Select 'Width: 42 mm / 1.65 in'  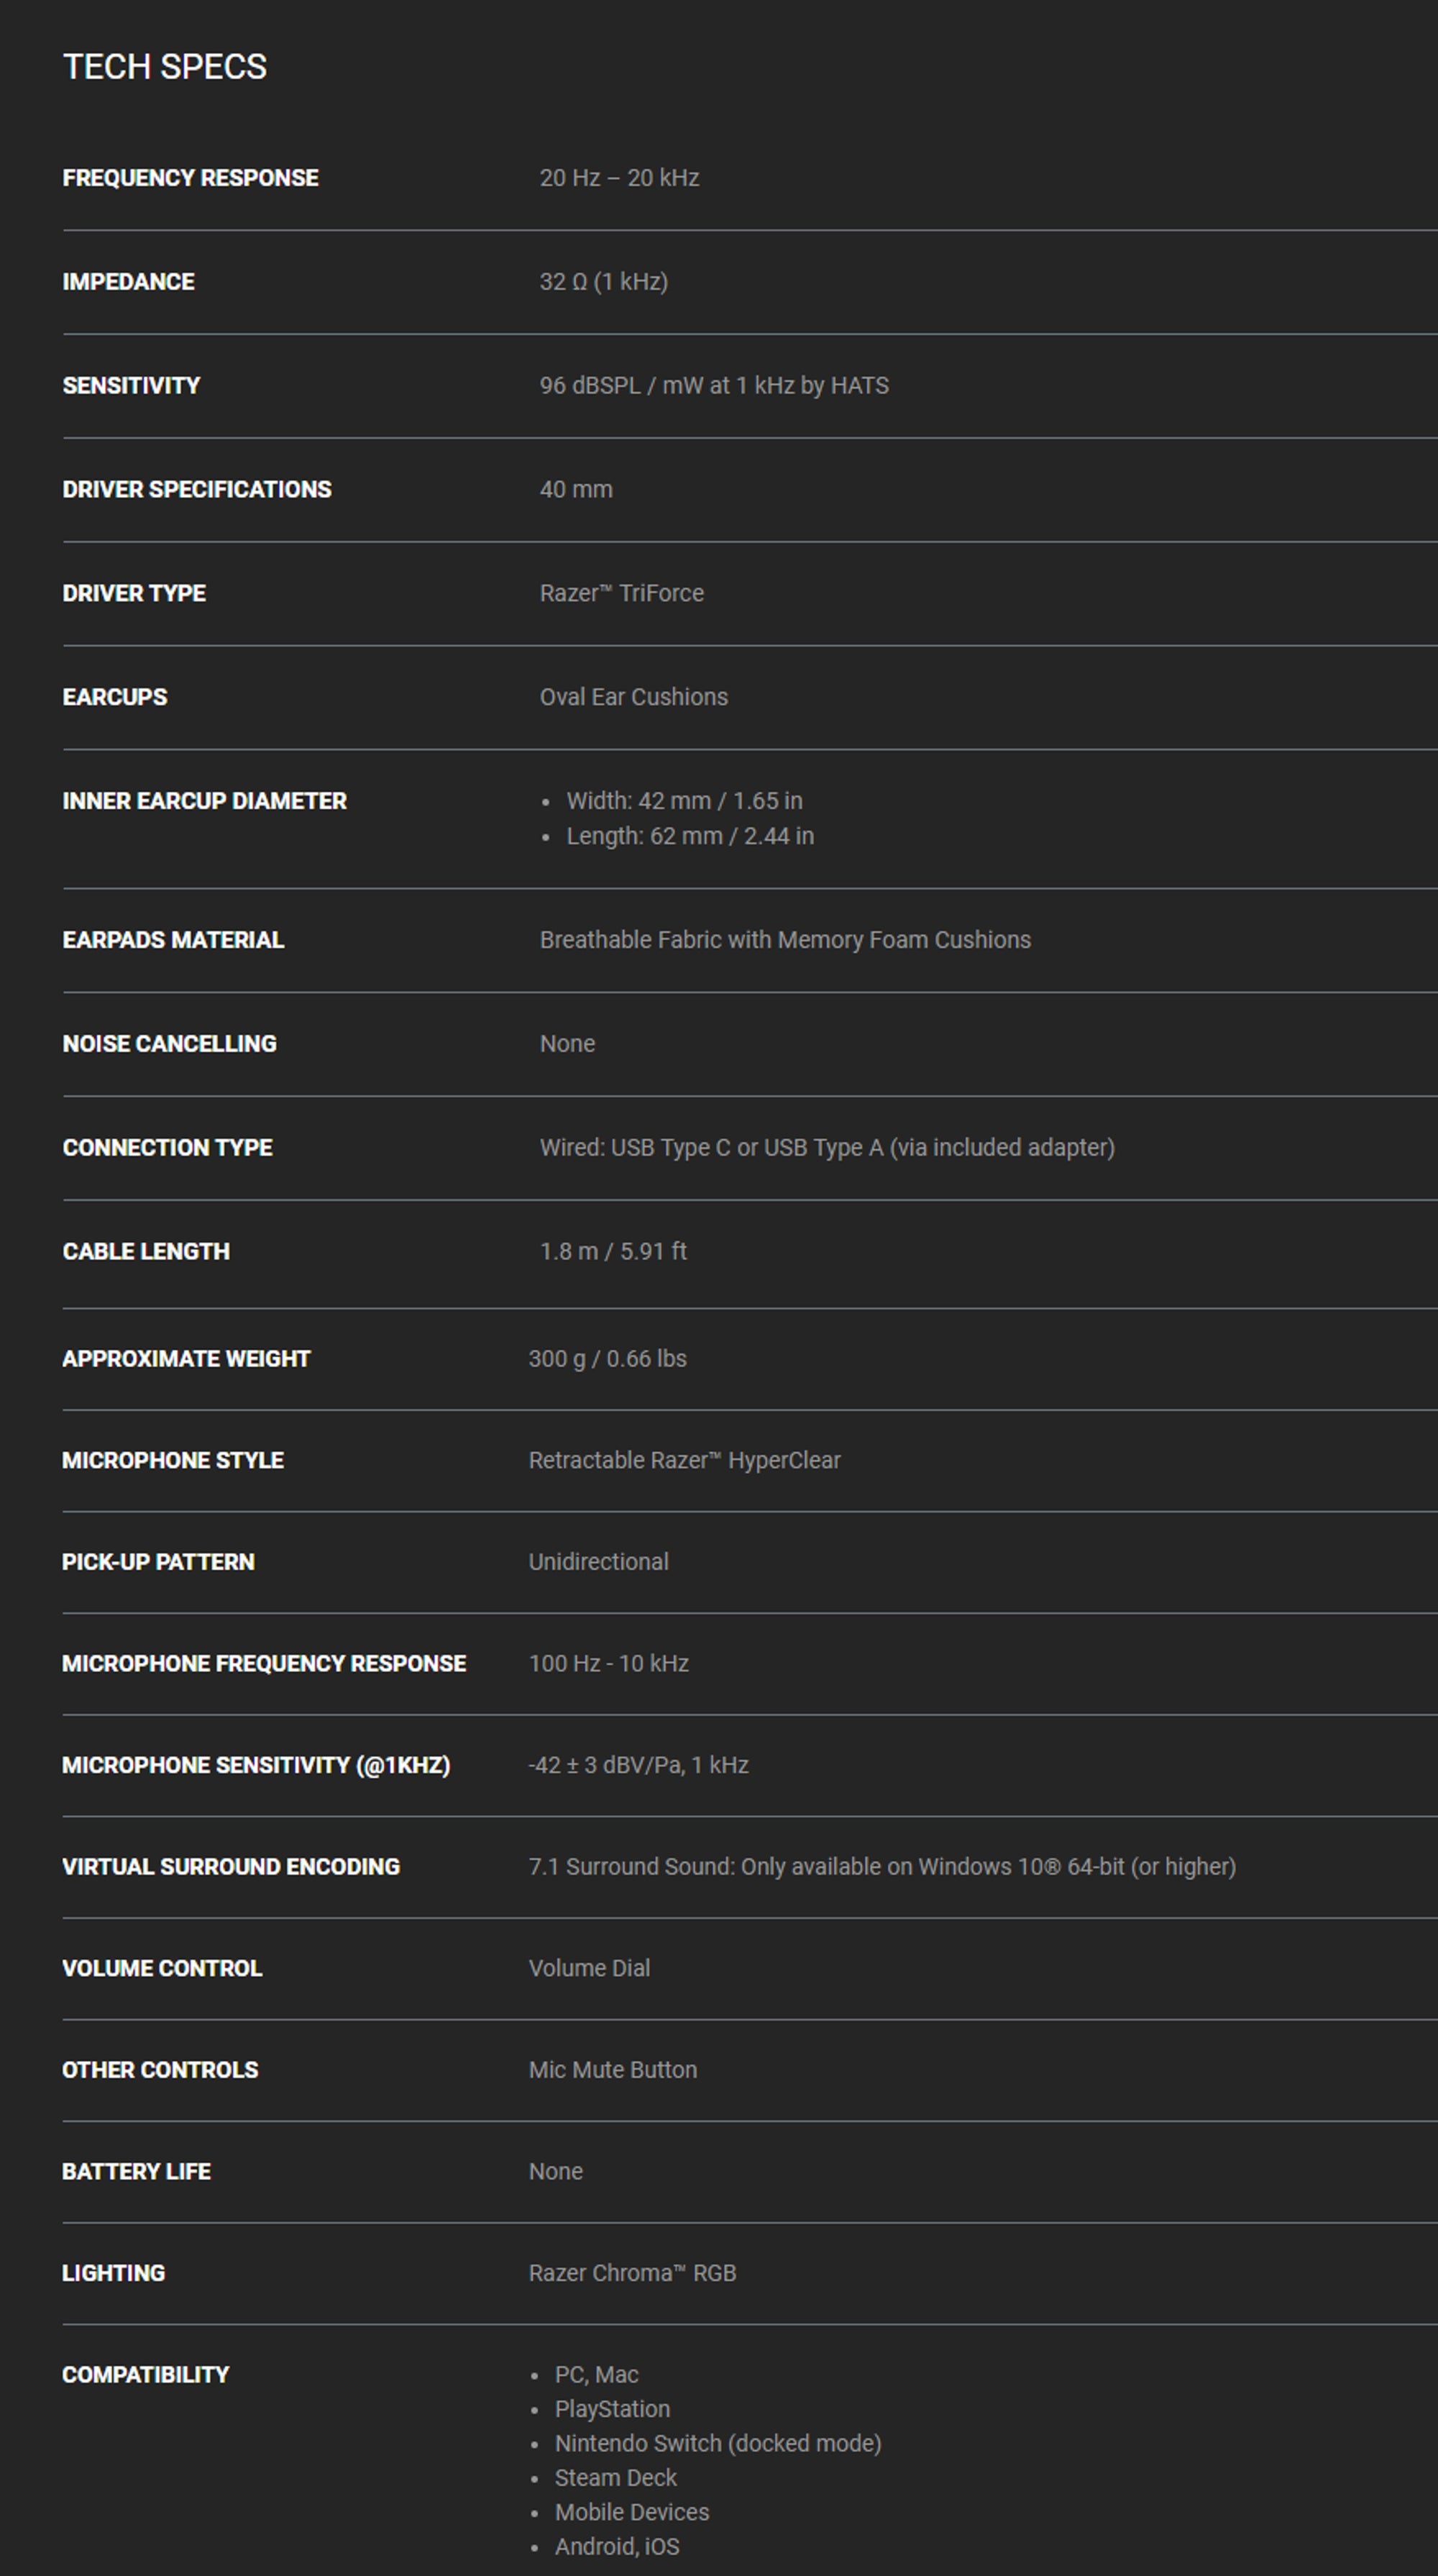685,802
